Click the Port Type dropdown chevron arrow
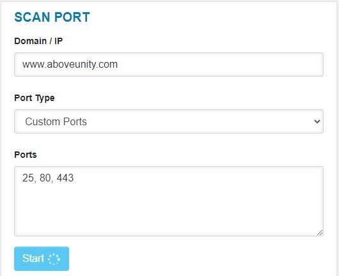339x276 pixels. [317, 121]
